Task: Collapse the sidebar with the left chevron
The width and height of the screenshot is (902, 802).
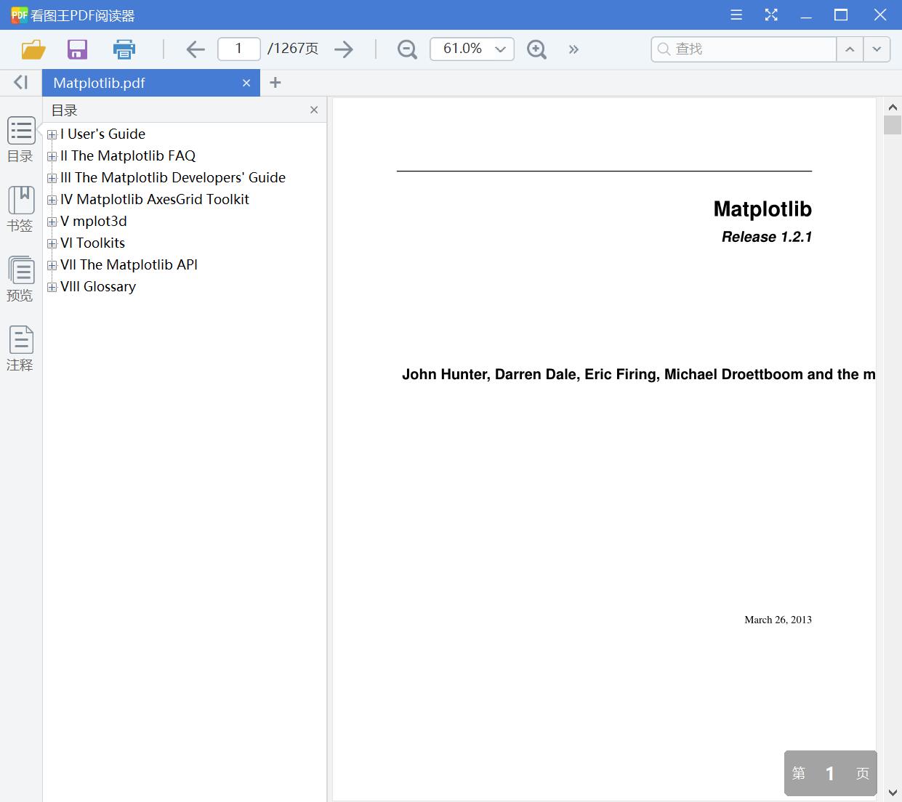Action: click(20, 82)
